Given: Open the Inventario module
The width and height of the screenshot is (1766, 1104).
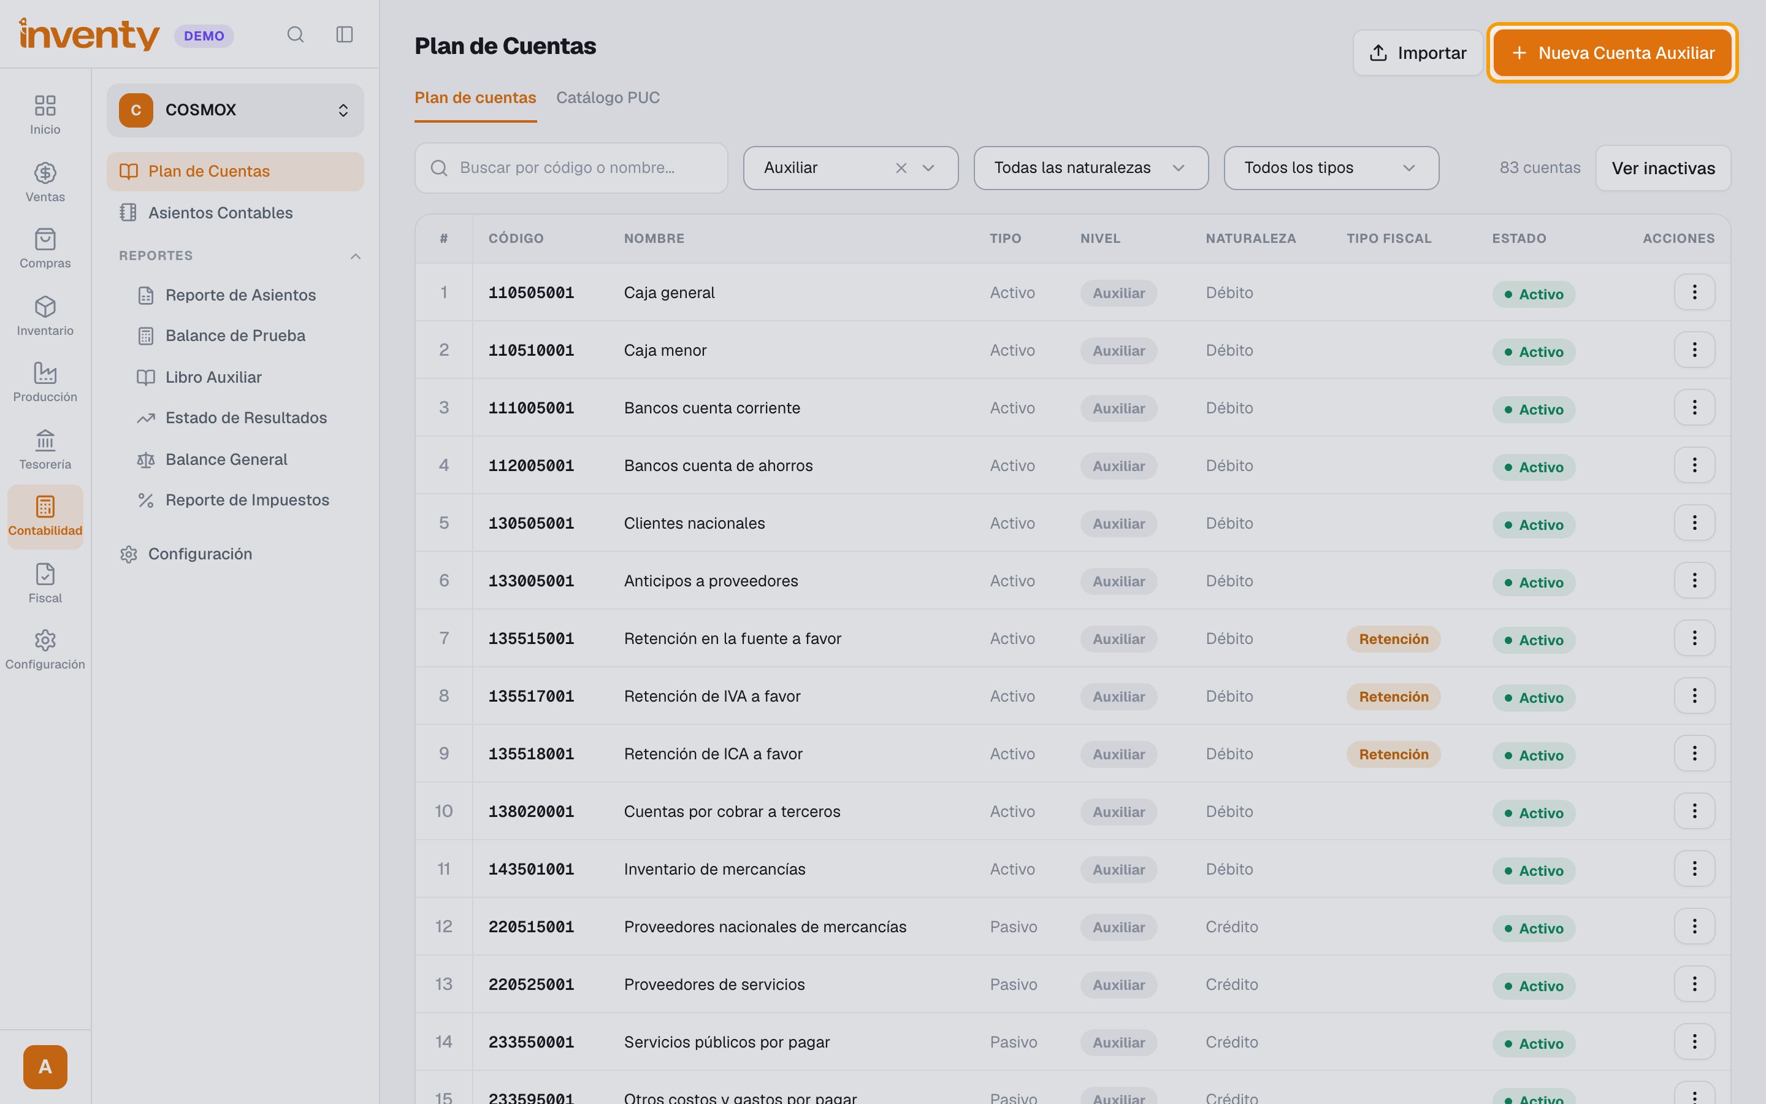Looking at the screenshot, I should 45,315.
